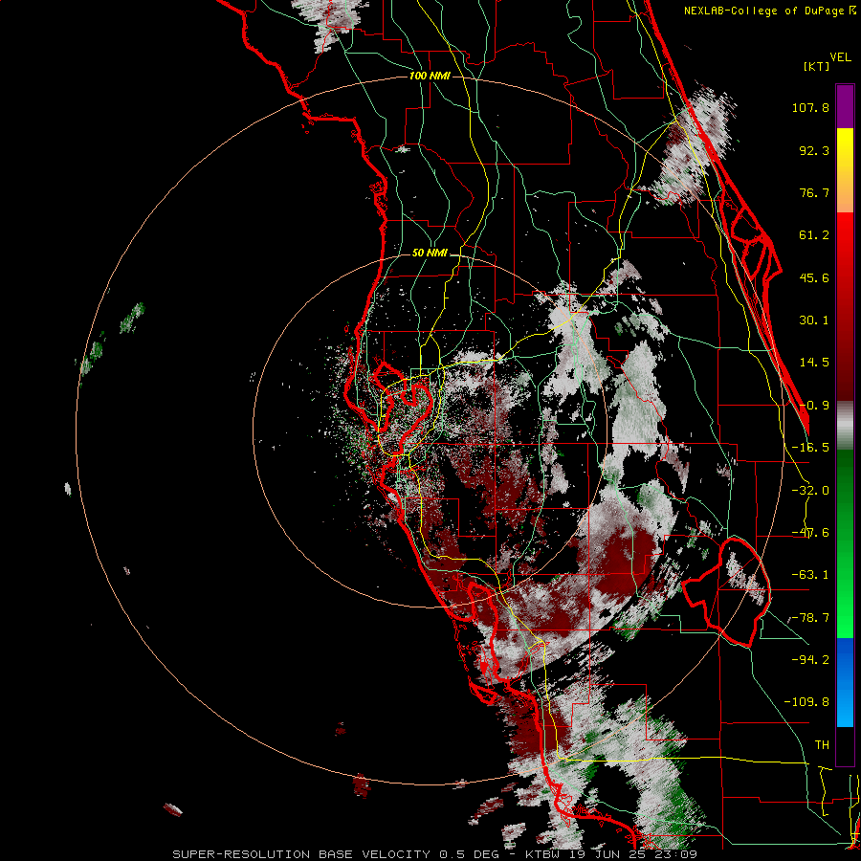Click the -47.6 velocity scale value

click(x=810, y=533)
